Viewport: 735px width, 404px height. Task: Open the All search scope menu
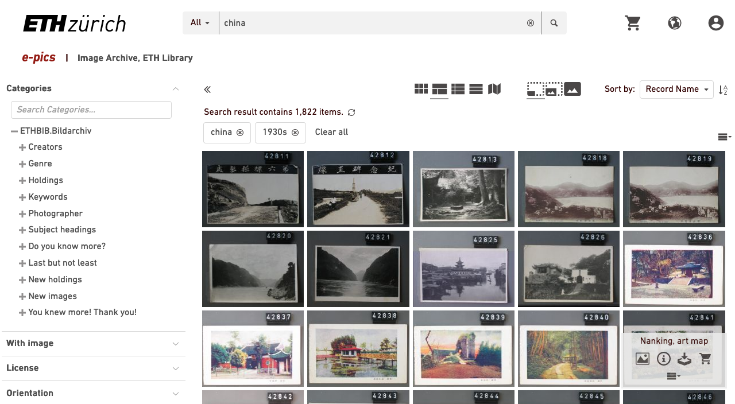pos(200,23)
